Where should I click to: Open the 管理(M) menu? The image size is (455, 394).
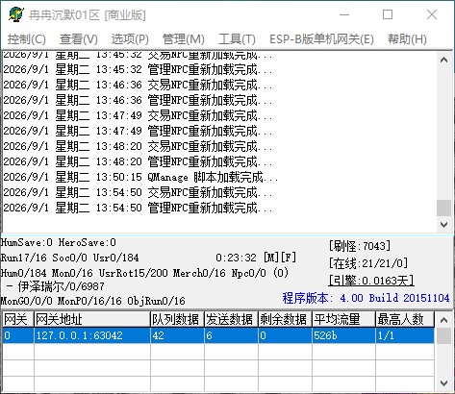point(184,39)
